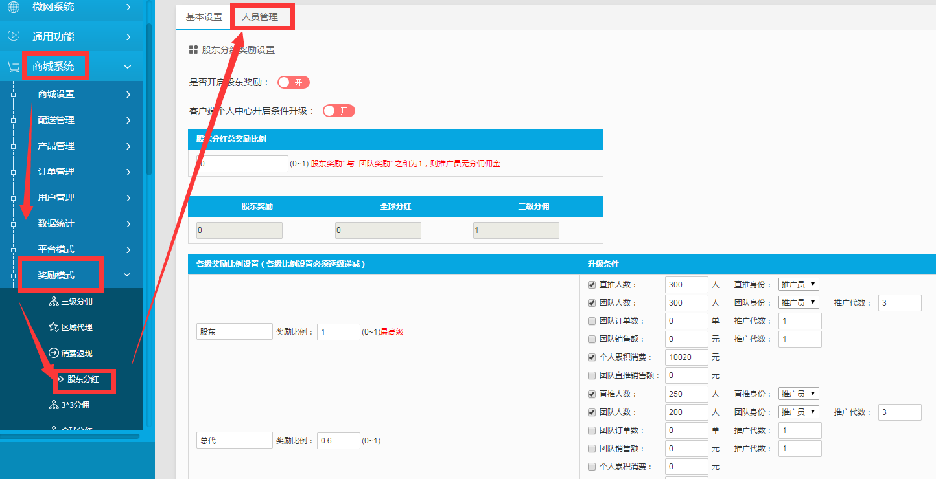Click the 股东奖励 column header
The image size is (936, 479).
coord(257,206)
